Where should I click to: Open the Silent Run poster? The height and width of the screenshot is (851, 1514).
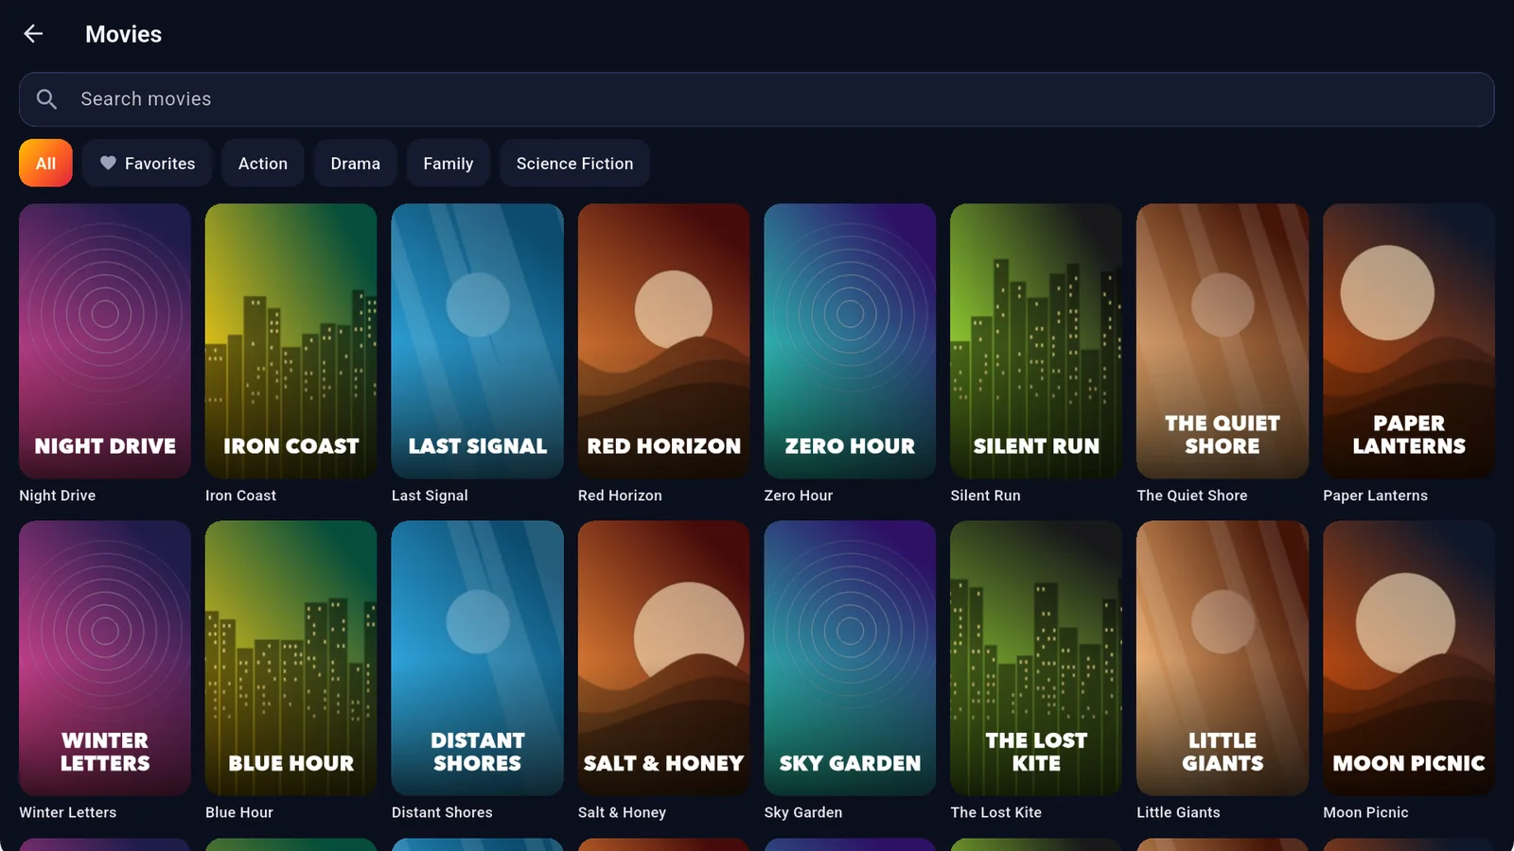(1036, 341)
